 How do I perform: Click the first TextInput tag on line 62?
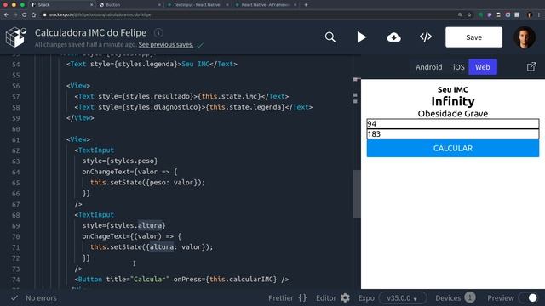[x=95, y=150]
